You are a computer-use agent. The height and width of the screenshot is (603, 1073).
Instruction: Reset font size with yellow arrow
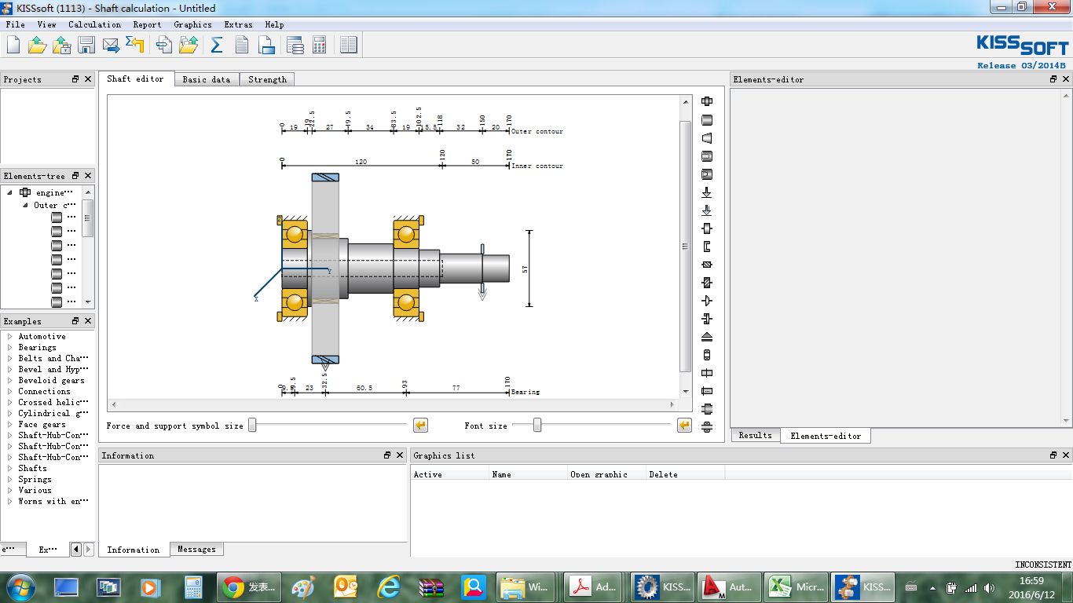point(684,426)
